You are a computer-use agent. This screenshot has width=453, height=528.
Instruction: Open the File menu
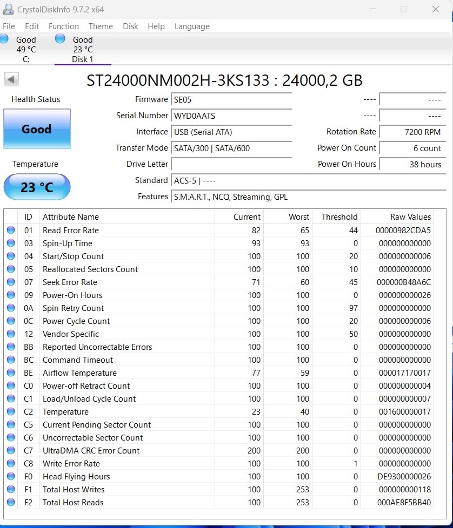(9, 26)
